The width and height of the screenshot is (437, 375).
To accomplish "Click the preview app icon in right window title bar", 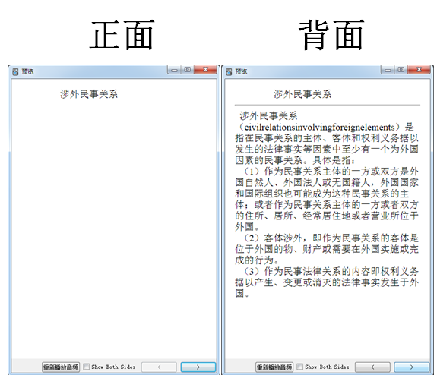I will (x=229, y=71).
